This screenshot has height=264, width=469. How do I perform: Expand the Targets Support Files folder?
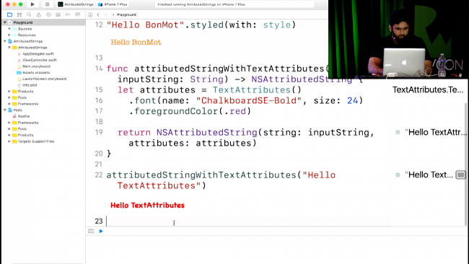tap(9, 141)
